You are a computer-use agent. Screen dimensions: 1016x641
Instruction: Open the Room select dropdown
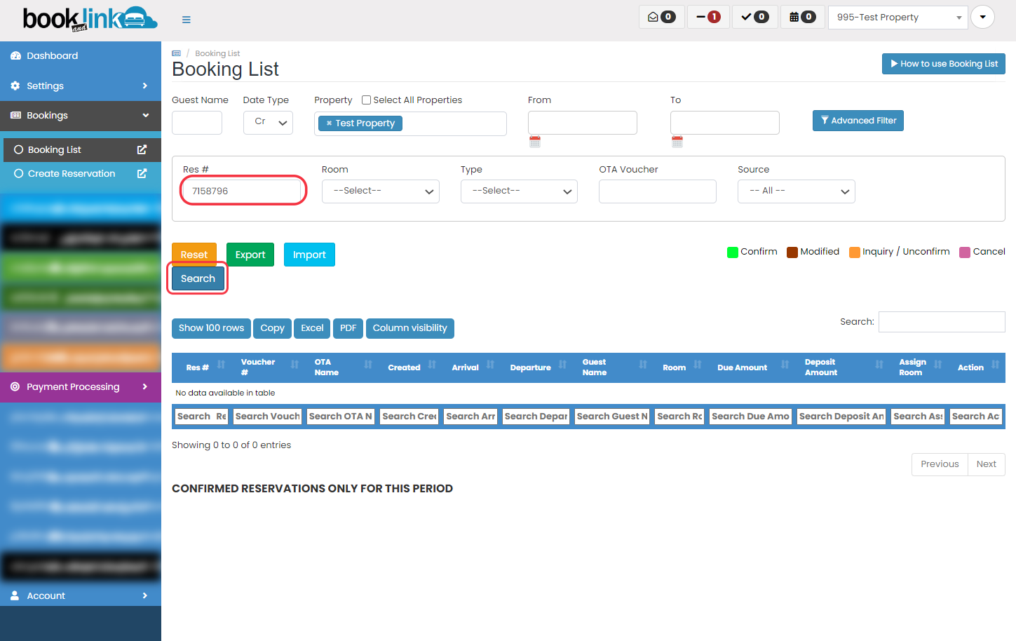(381, 191)
